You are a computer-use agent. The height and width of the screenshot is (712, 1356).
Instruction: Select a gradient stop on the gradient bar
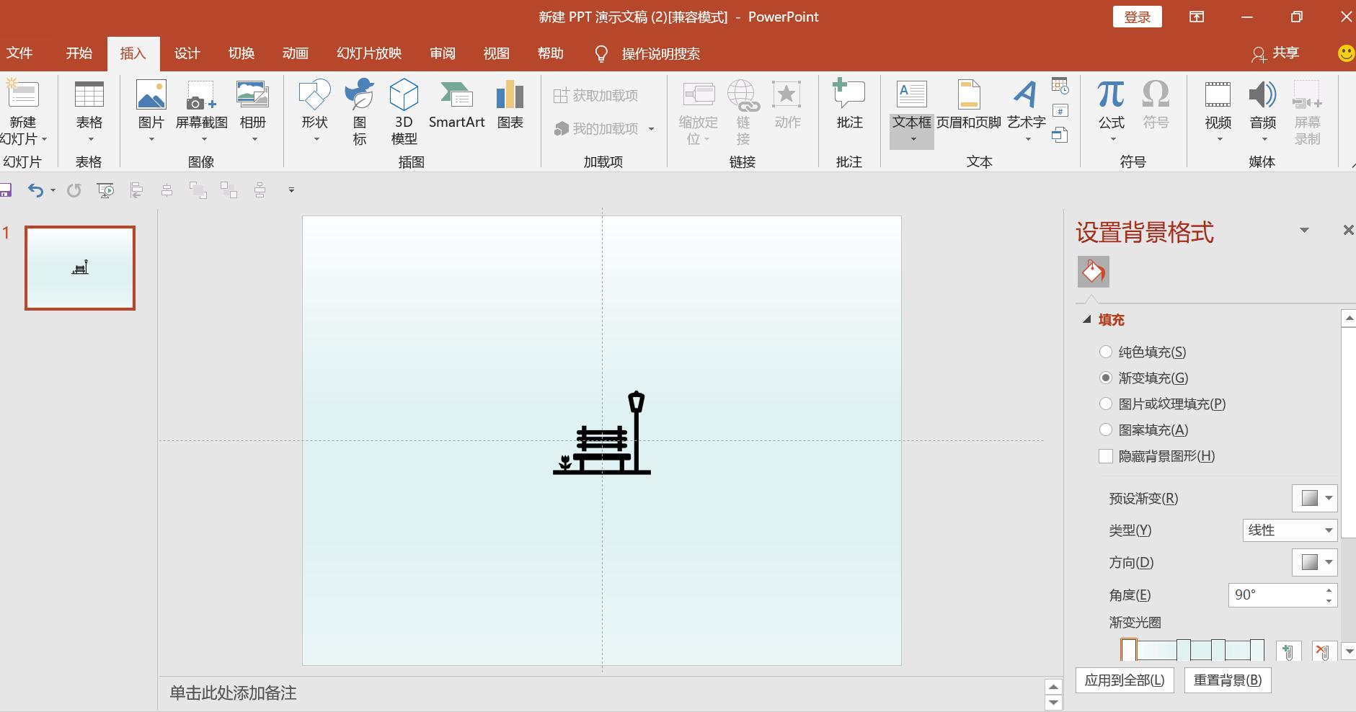click(1128, 650)
